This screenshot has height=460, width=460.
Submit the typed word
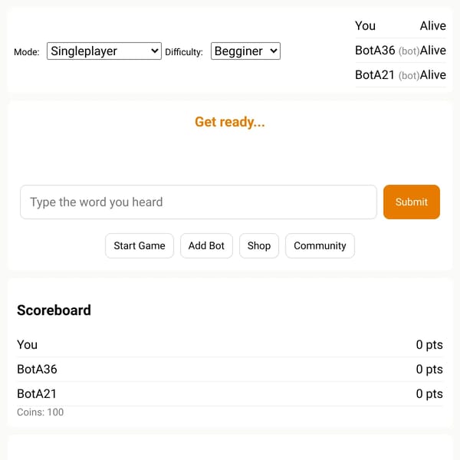[411, 202]
